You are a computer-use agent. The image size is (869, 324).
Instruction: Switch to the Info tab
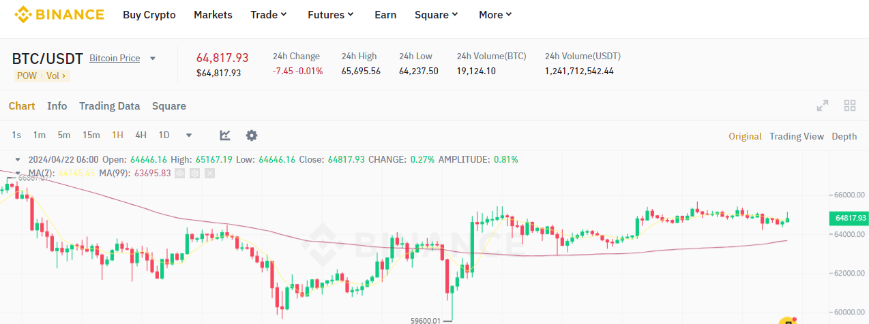point(57,106)
